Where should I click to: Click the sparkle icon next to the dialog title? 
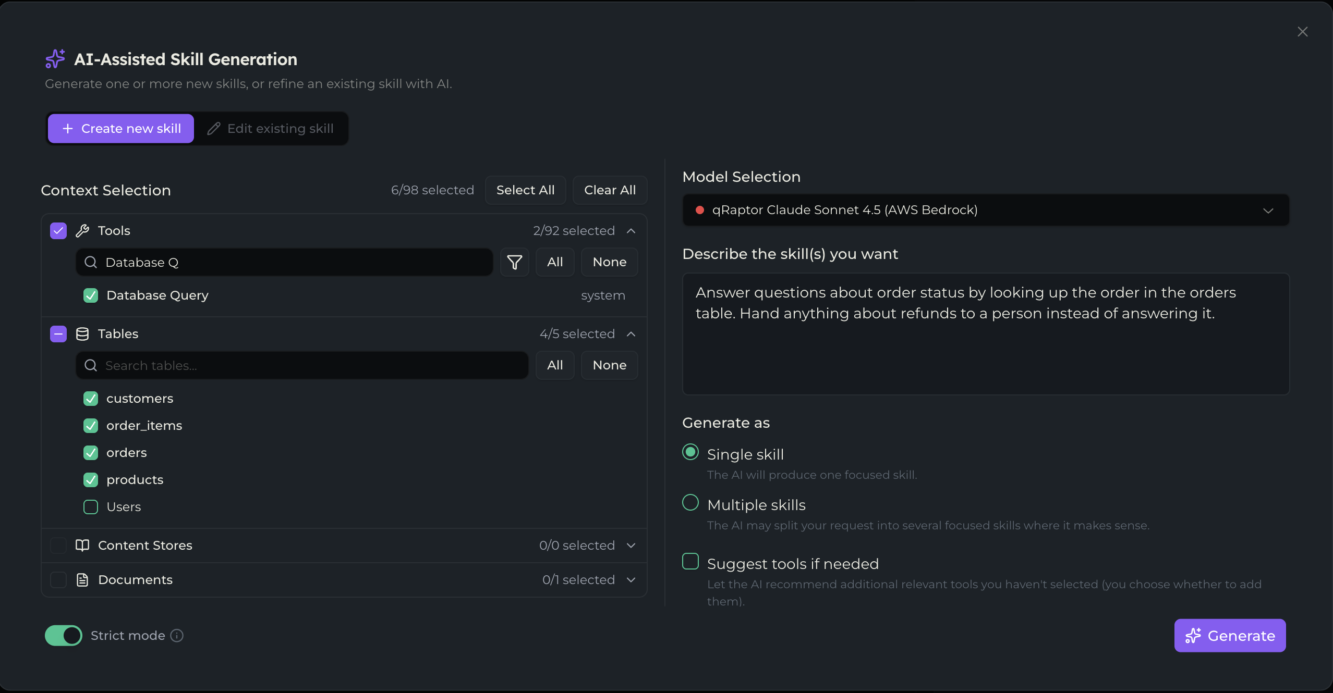(55, 59)
